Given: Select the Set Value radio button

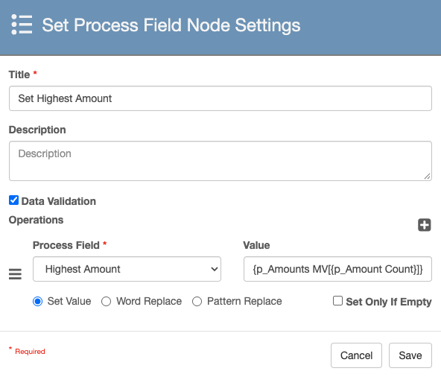Looking at the screenshot, I should click(x=38, y=301).
